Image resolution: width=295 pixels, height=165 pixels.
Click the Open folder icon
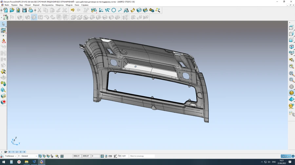point(12,10)
